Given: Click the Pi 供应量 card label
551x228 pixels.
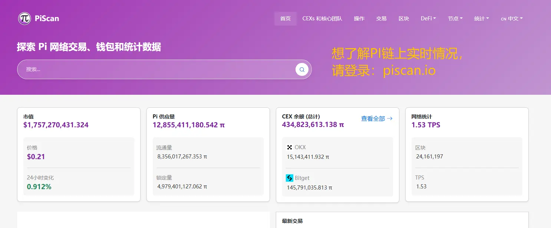Looking at the screenshot, I should (x=164, y=117).
